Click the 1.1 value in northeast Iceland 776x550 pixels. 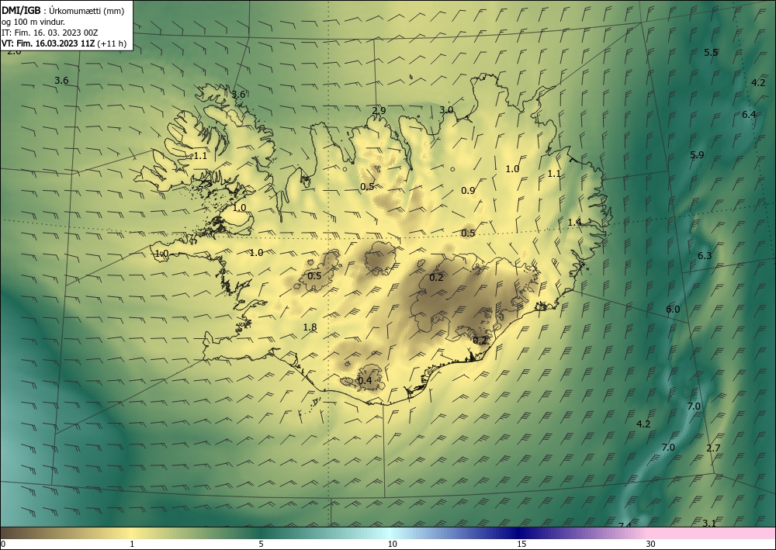pyautogui.click(x=554, y=173)
